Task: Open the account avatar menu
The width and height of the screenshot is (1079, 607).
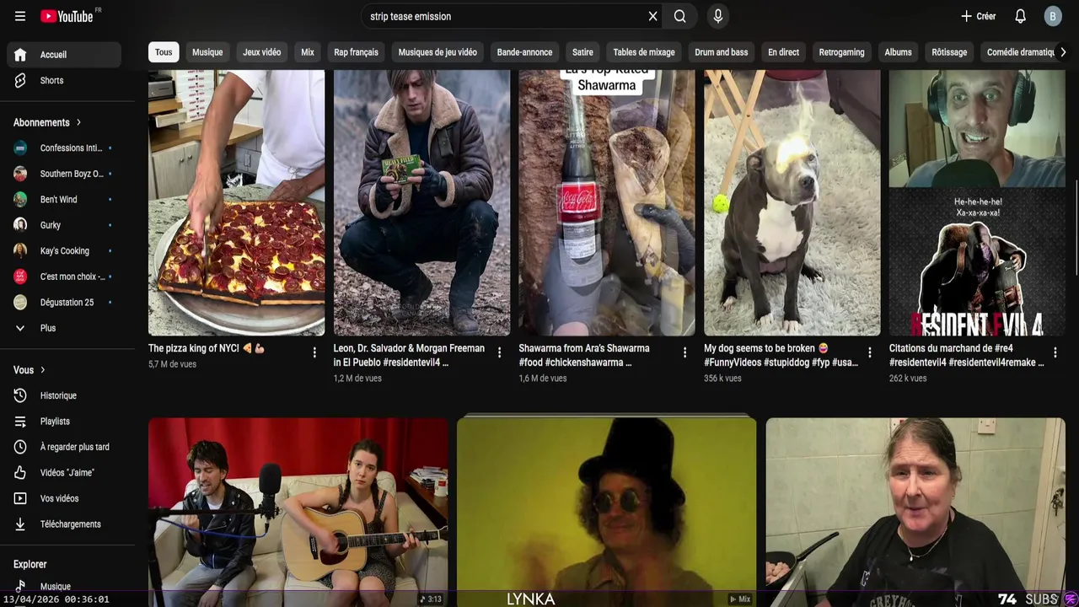Action: click(1053, 16)
